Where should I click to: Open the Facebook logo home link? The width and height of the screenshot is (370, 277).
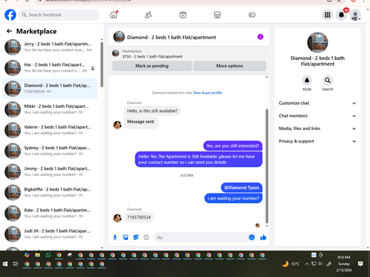pos(10,15)
